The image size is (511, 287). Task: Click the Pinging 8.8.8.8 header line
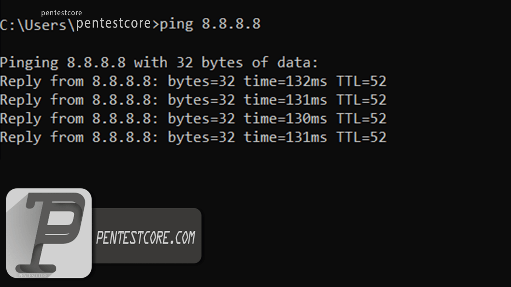point(159,63)
